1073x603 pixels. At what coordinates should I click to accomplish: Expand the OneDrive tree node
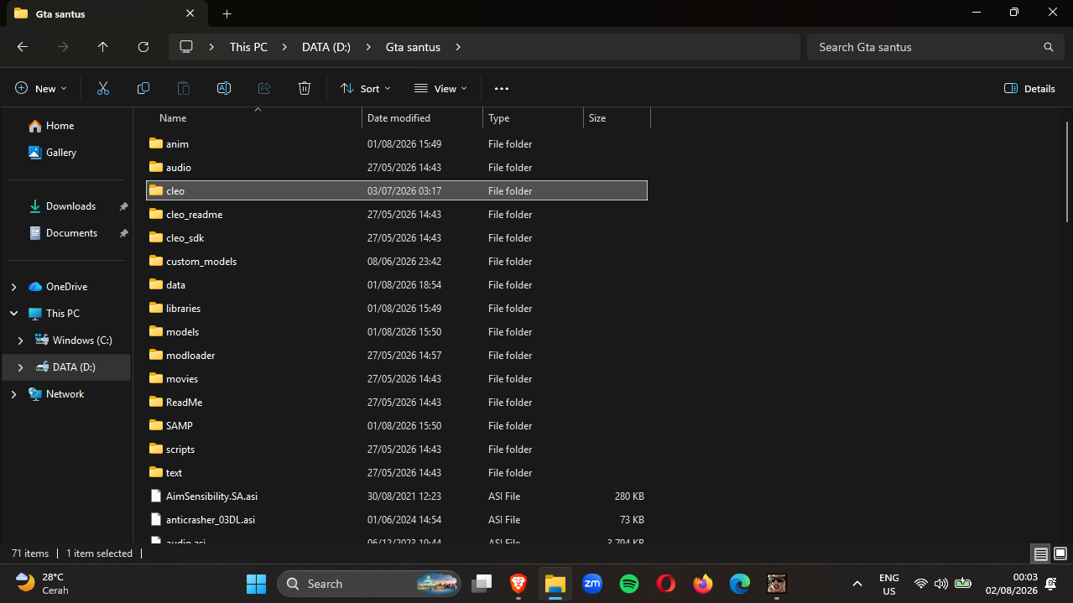point(13,287)
